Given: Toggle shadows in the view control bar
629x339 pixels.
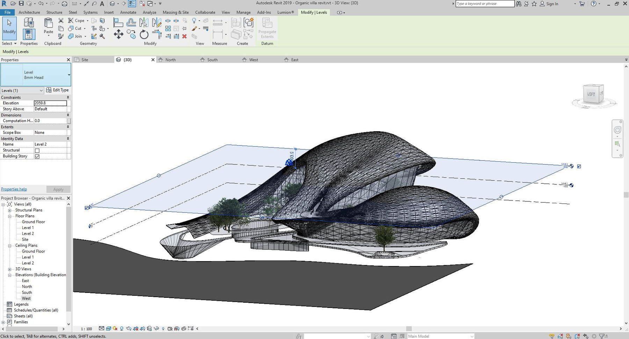Looking at the screenshot, I should 122,329.
